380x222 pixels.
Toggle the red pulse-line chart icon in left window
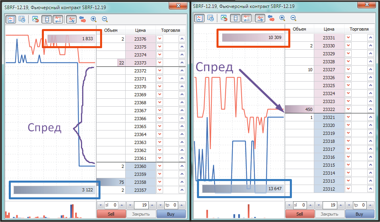point(71,19)
